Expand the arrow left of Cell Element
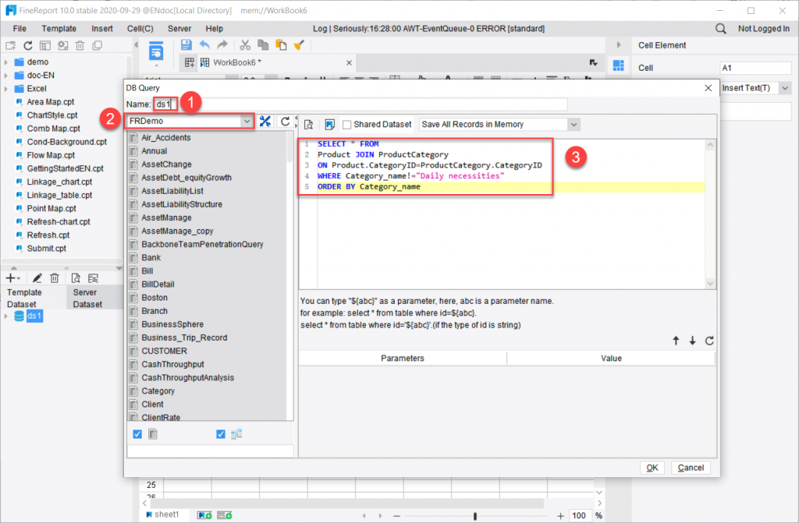The height and width of the screenshot is (523, 799). [619, 45]
